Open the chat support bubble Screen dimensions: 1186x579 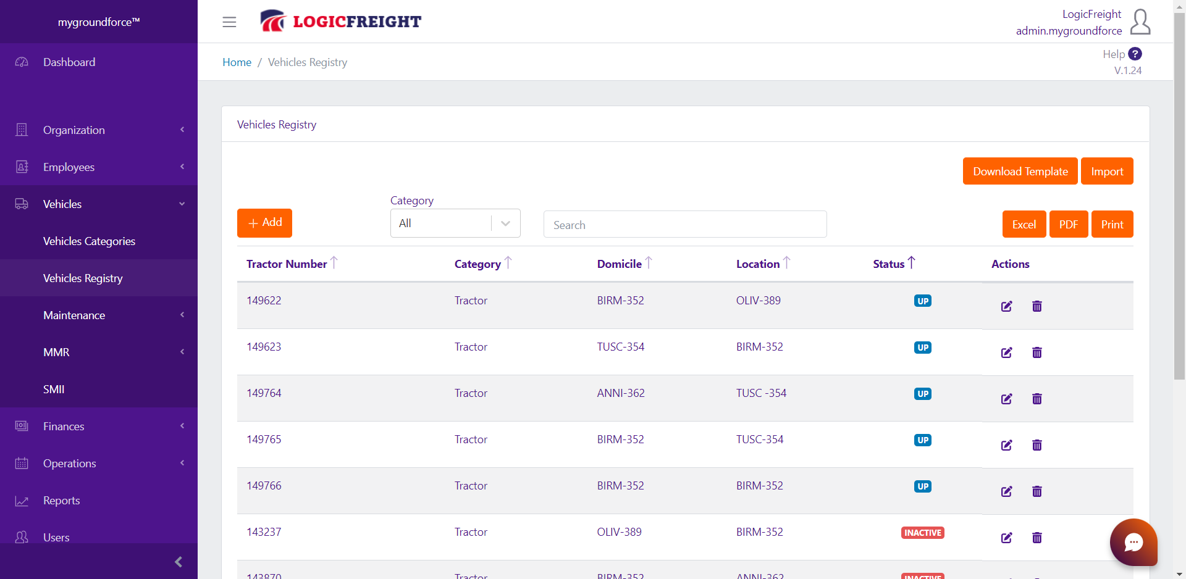coord(1134,543)
